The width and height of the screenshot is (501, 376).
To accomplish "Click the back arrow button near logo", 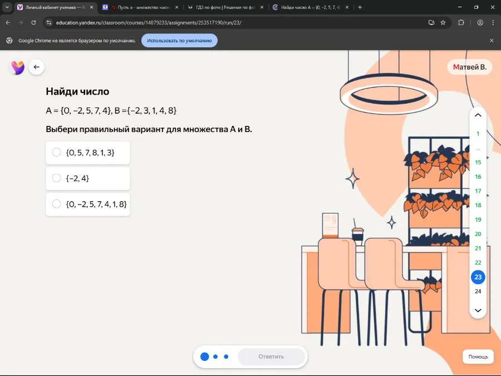I will [x=36, y=67].
